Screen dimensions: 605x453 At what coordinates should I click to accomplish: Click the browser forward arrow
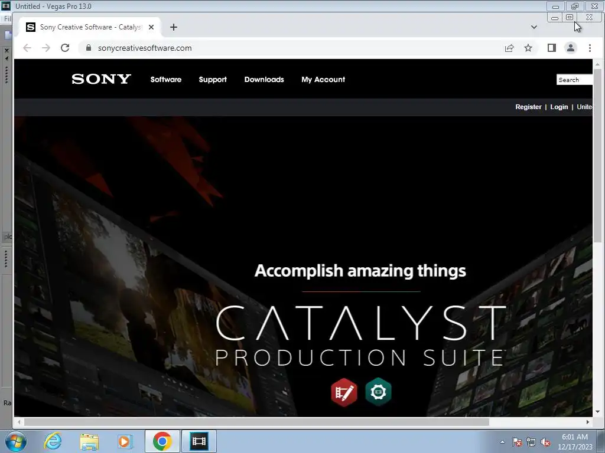tap(46, 48)
